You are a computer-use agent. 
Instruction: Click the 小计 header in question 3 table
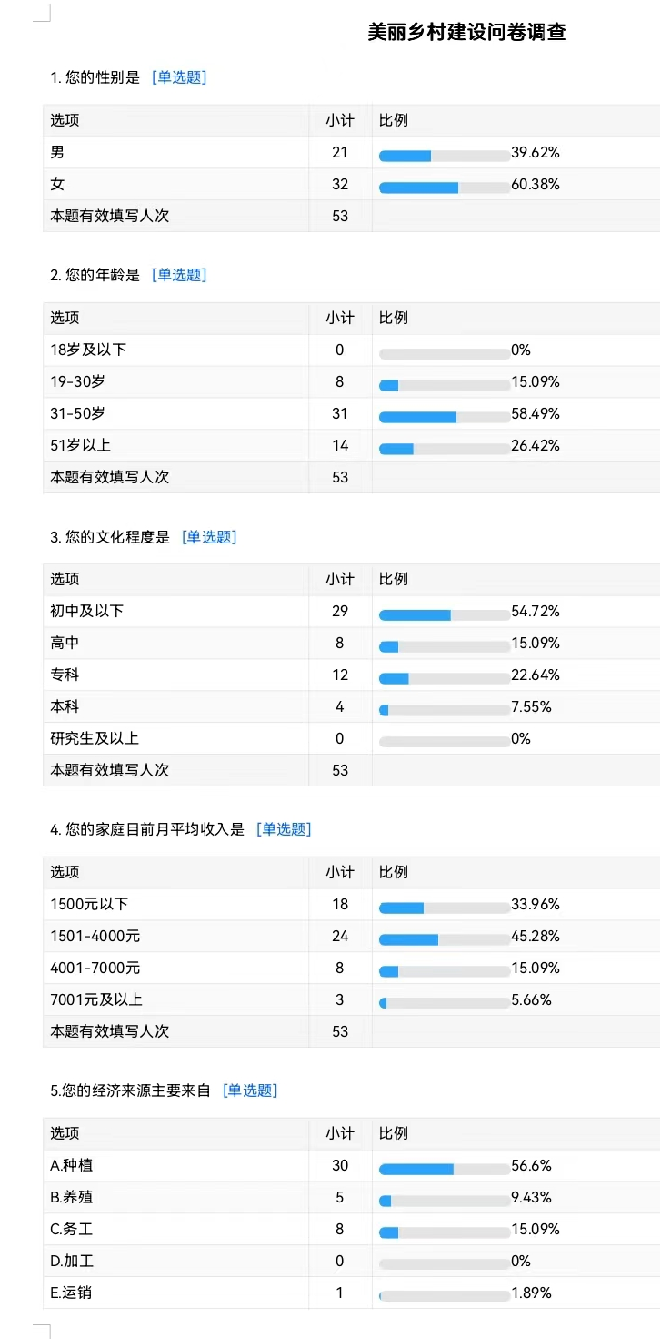click(340, 579)
